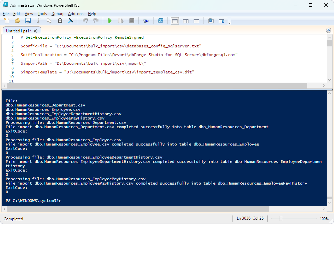
Task: Click the $importPath variable line
Action: 83,63
